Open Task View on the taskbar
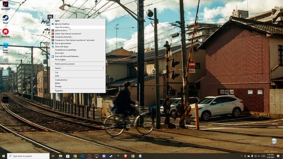 (53, 156)
